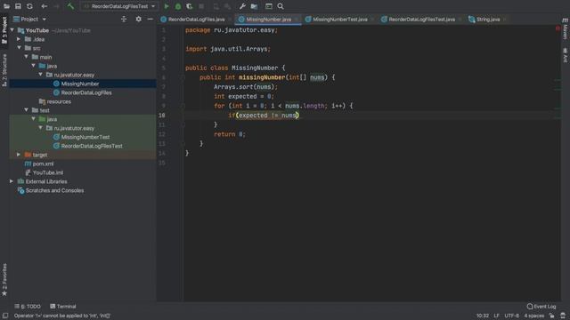Collapse the YouTube project root

click(12, 30)
